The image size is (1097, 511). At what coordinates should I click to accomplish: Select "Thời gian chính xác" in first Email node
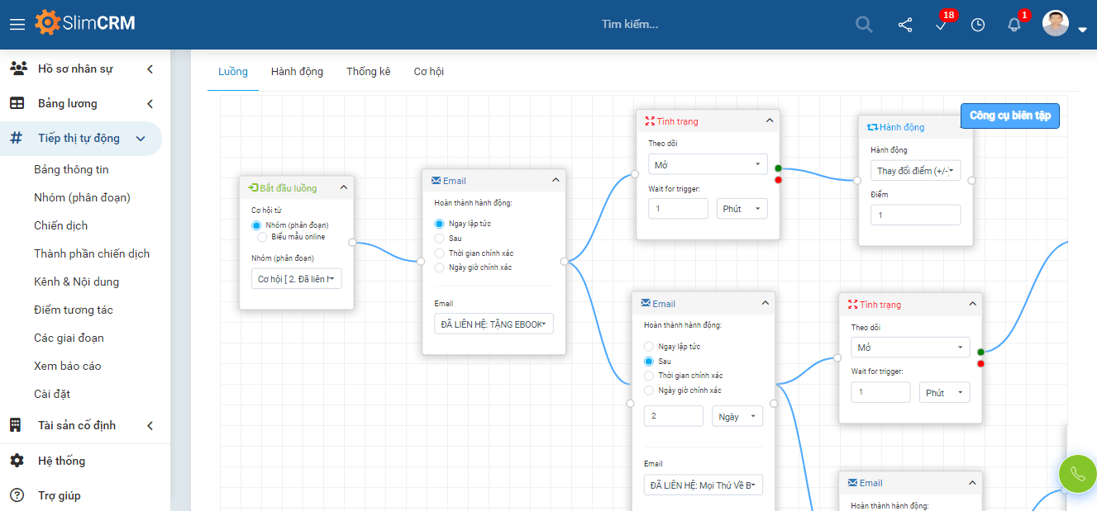440,253
